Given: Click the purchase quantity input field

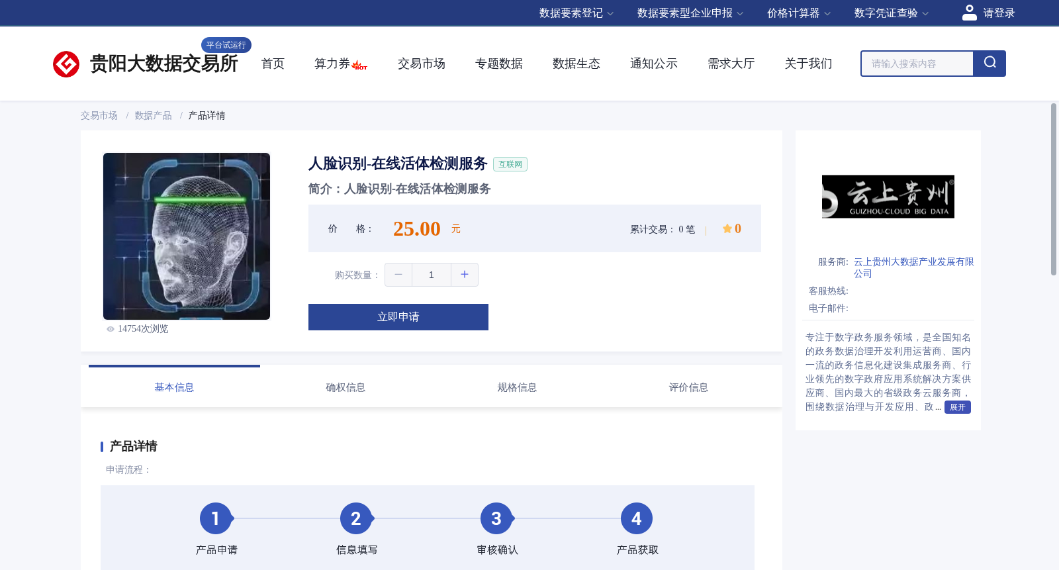Looking at the screenshot, I should tap(432, 275).
